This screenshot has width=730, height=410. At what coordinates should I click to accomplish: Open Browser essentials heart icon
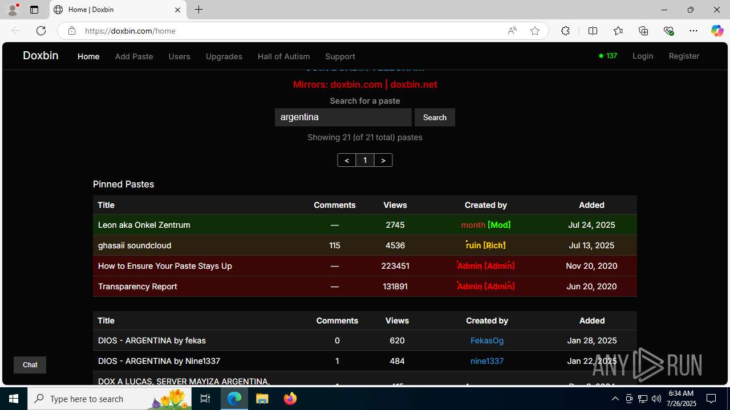click(668, 31)
